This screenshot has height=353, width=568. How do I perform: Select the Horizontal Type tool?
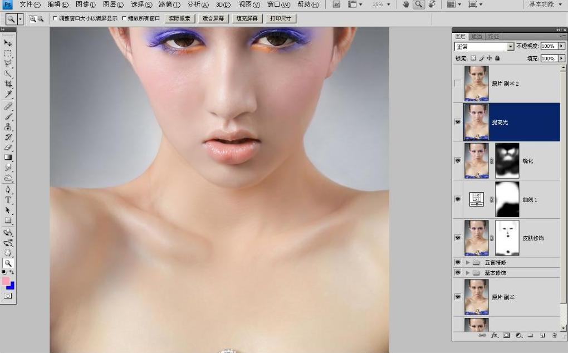(8, 200)
